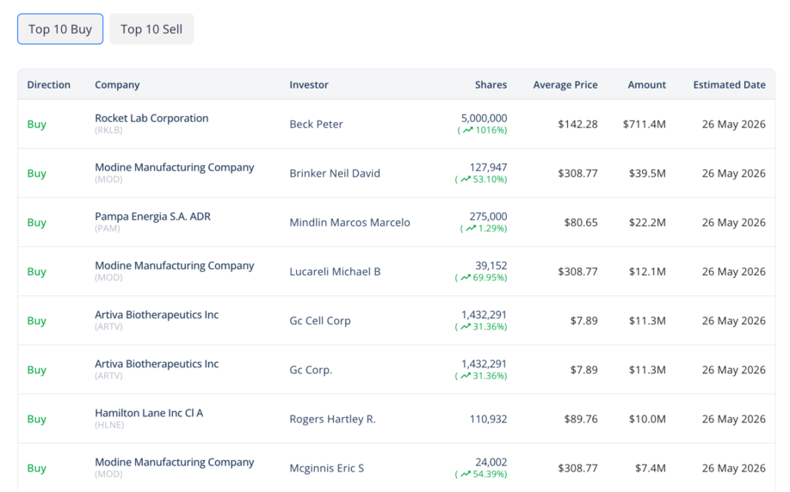Screen dimensions: 790x492
Task: Click the 24,002 shares value
Action: [x=491, y=462]
